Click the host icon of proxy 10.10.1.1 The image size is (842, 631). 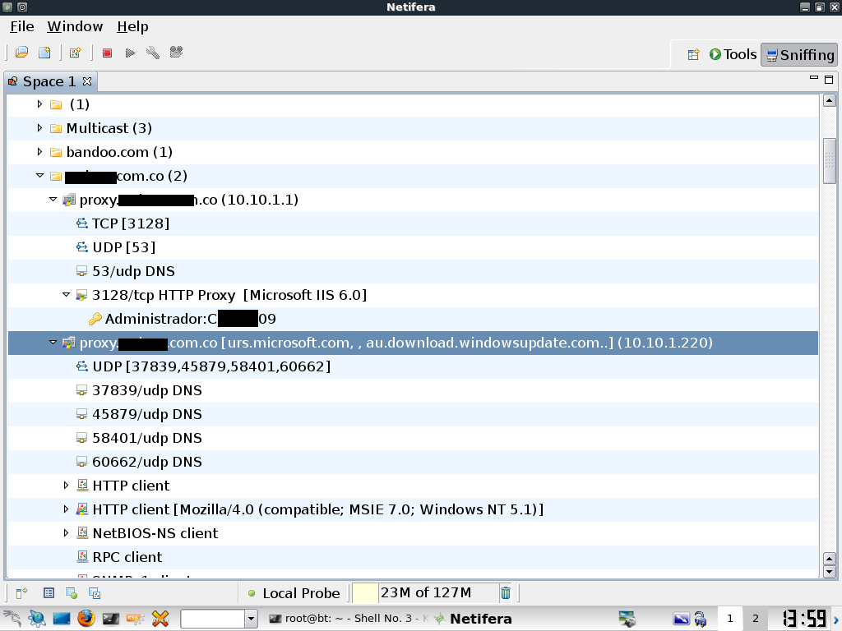69,200
